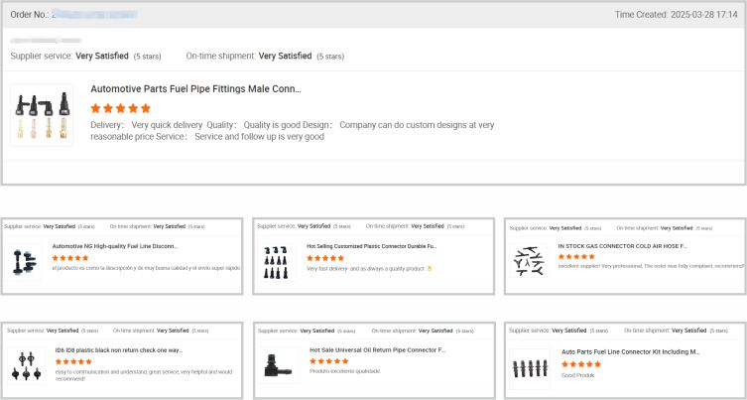Open the Automotive NG Fuel Line Disconnect thumbnail
Viewport: 747px width, 400px height.
[x=24, y=262]
